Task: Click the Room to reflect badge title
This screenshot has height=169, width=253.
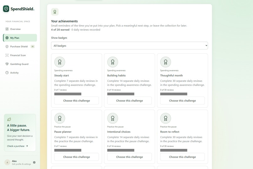Action: [x=170, y=132]
